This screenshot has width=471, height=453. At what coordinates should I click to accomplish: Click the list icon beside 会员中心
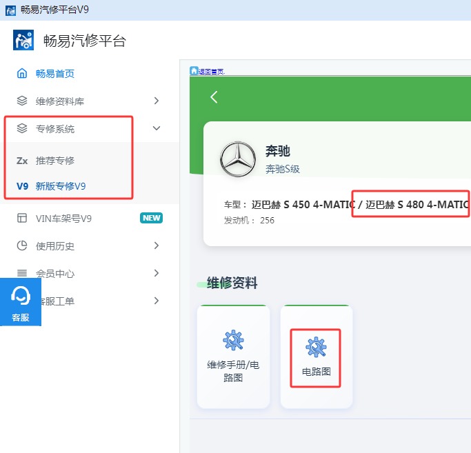22,273
